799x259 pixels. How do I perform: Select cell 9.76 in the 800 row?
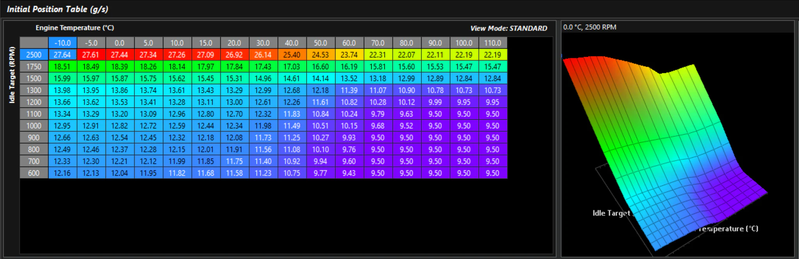point(349,149)
